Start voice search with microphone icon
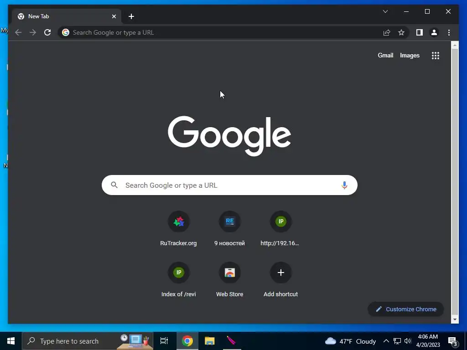Screen dimensions: 467x350 click(x=344, y=185)
